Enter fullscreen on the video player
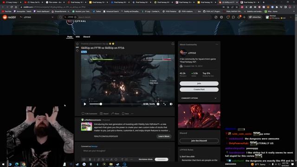This screenshot has height=167, width=297. point(164,104)
